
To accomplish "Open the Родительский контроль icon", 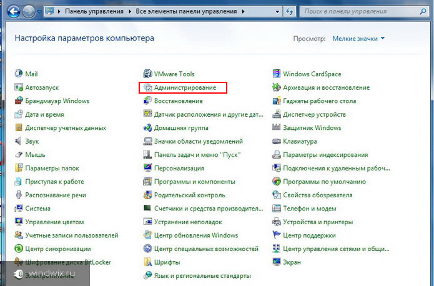I will (147, 195).
